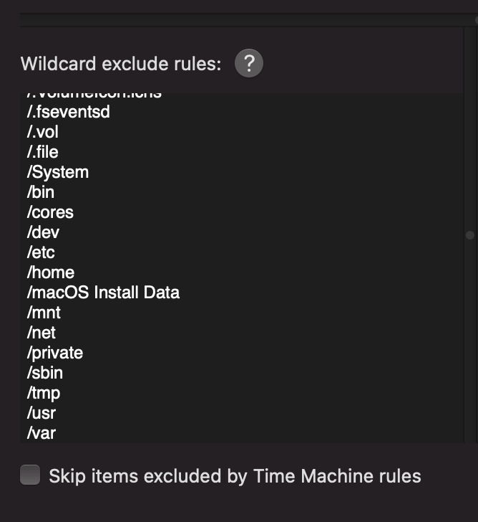Select the /.vol exclude rule
The height and width of the screenshot is (522, 478).
[43, 132]
